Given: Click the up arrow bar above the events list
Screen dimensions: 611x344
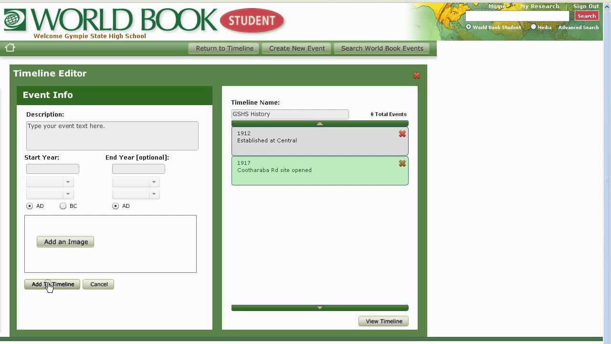Looking at the screenshot, I should click(x=320, y=124).
